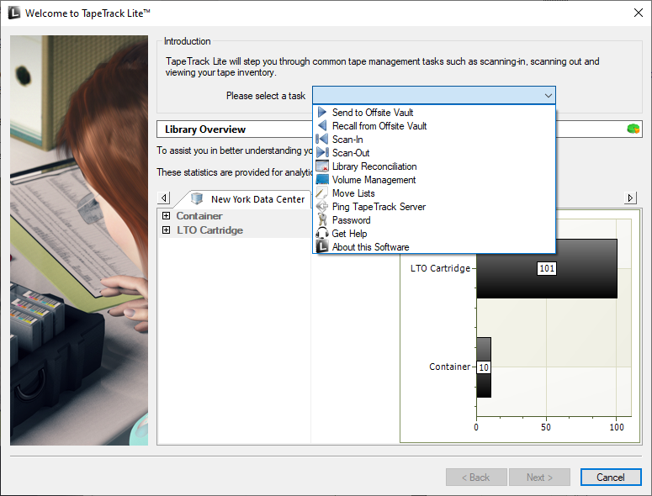Click the disabled Next button
This screenshot has height=496, width=652.
tap(539, 478)
